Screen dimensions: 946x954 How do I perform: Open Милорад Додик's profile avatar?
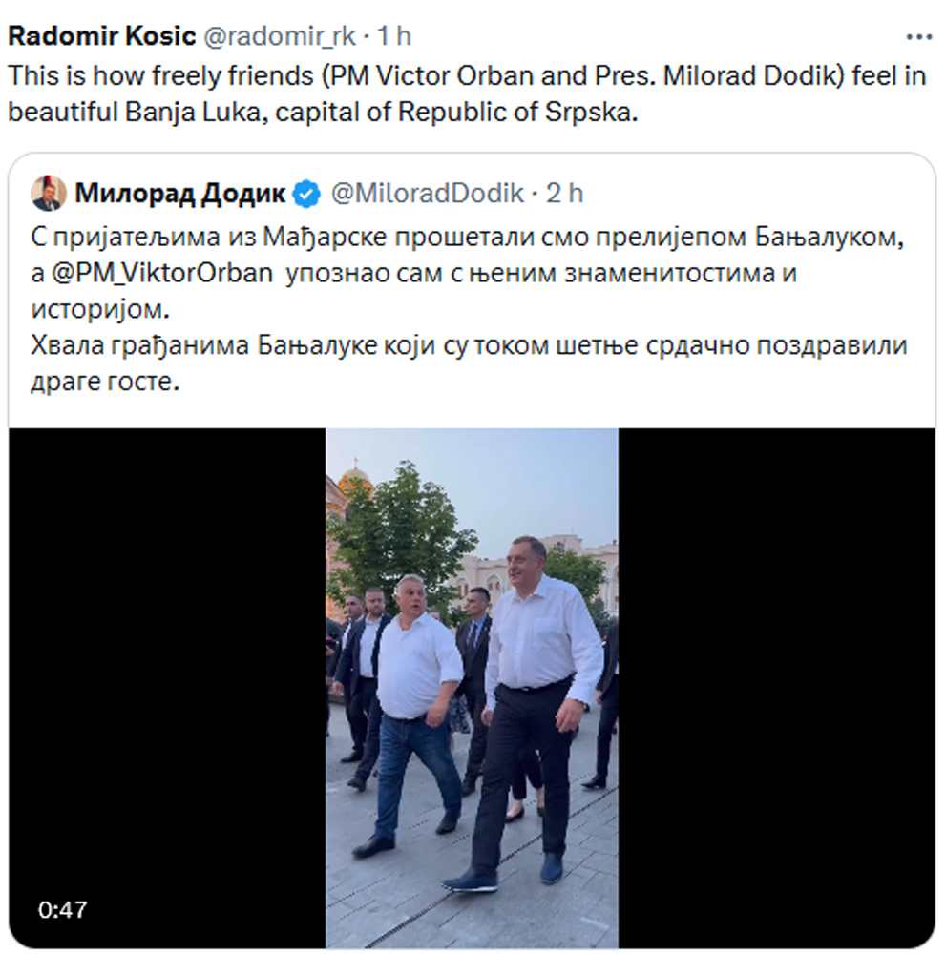point(48,194)
